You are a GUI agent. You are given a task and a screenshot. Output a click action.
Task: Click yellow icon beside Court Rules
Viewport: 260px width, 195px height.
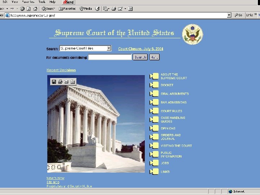tap(154, 111)
